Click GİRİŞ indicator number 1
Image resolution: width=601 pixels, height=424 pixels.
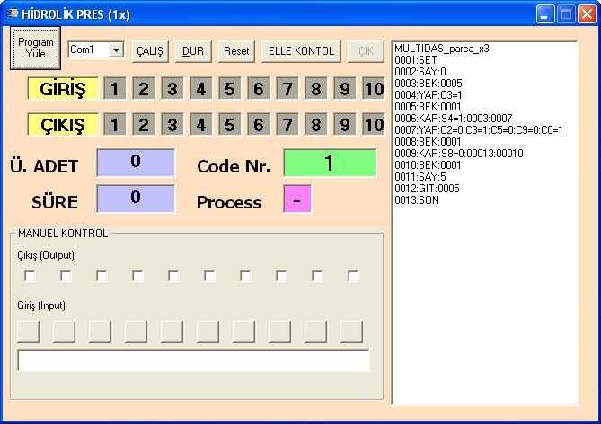(115, 89)
